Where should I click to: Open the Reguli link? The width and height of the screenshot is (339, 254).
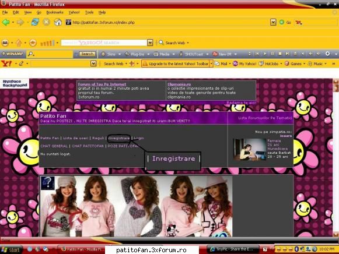[x=98, y=138]
